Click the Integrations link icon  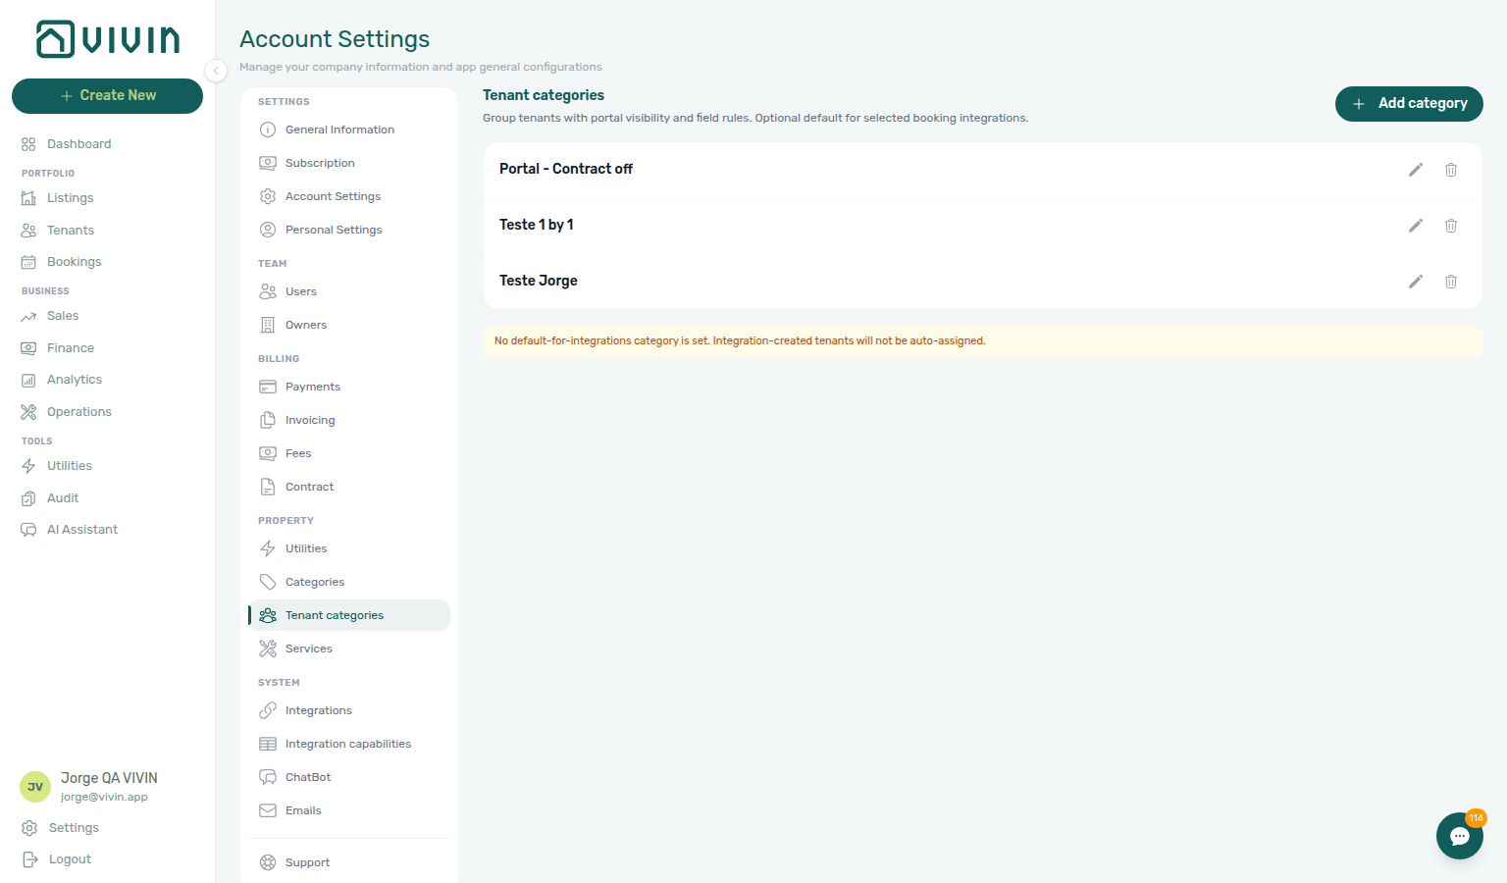(x=268, y=710)
